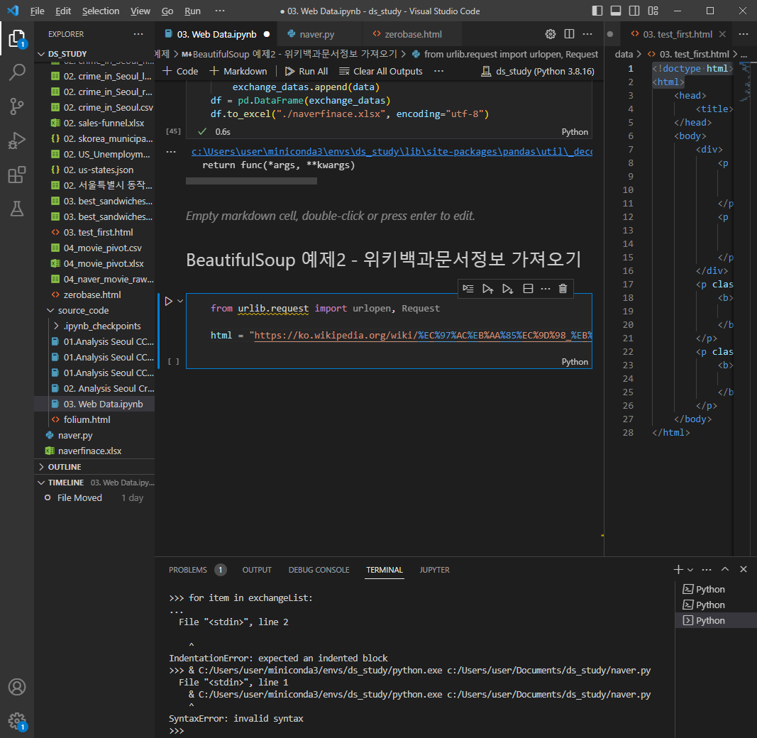Open the Run menu

(x=192, y=11)
